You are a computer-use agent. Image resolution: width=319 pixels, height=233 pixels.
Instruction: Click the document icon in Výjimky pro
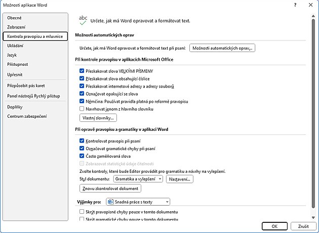point(110,201)
